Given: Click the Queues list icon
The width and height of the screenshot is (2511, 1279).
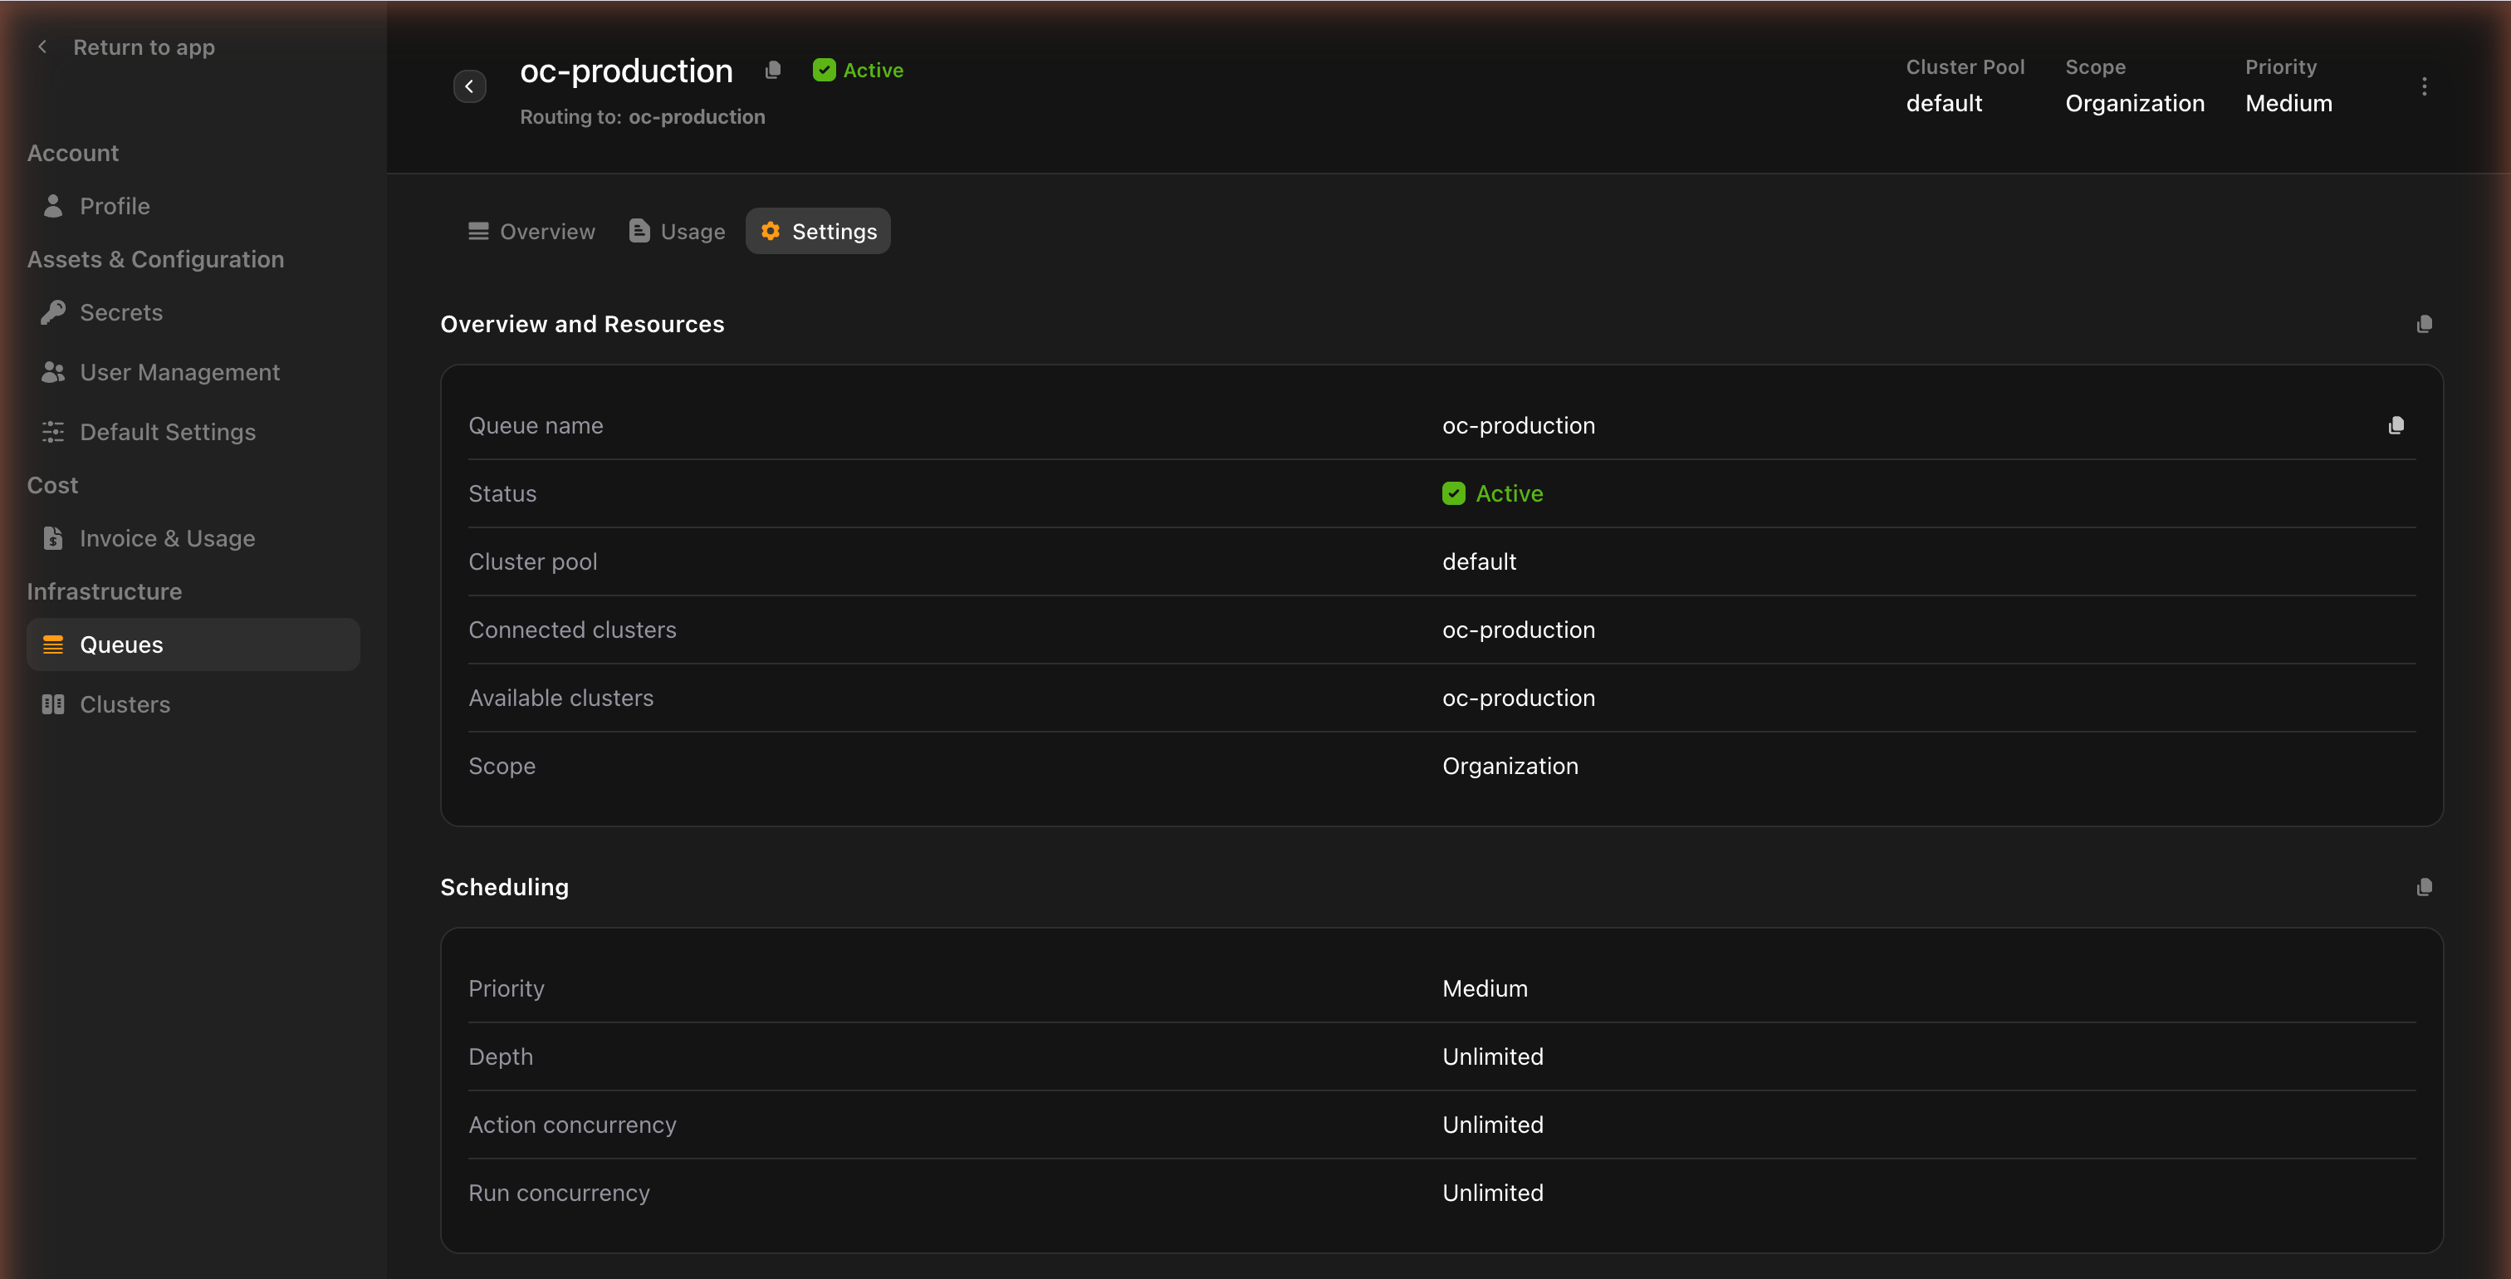Looking at the screenshot, I should pos(52,644).
